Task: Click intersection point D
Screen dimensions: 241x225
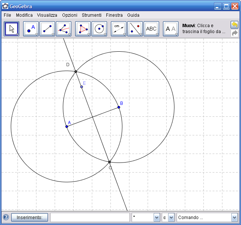Action: [75, 72]
